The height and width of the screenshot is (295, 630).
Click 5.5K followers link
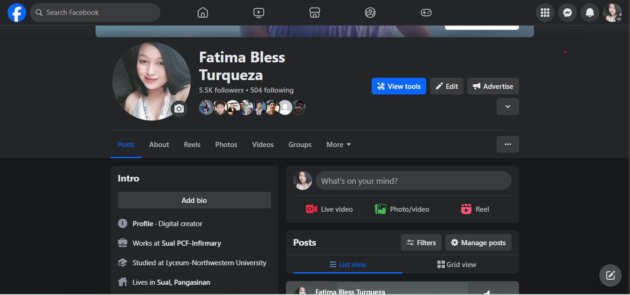point(222,90)
